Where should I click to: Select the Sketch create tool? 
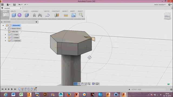point(48,15)
